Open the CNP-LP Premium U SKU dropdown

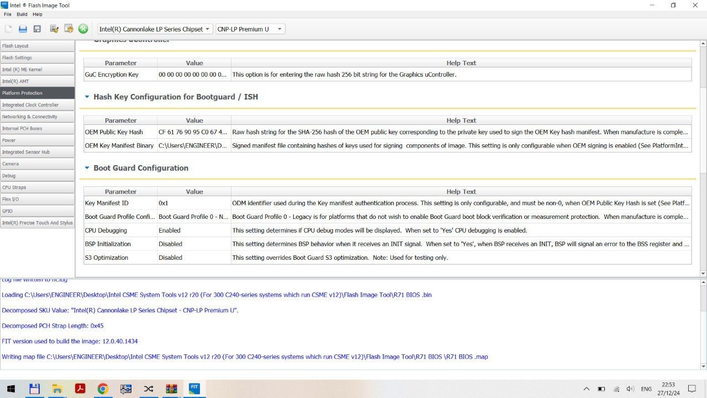[x=250, y=29]
